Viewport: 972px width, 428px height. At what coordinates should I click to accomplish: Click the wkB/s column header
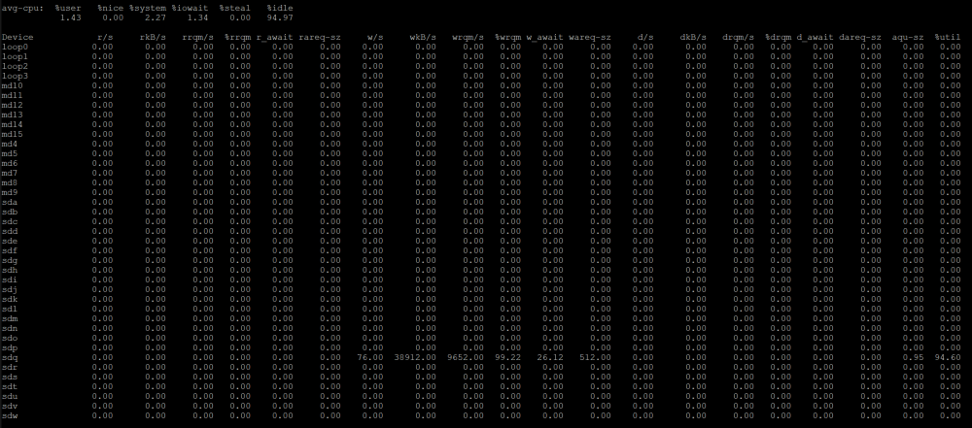(423, 37)
